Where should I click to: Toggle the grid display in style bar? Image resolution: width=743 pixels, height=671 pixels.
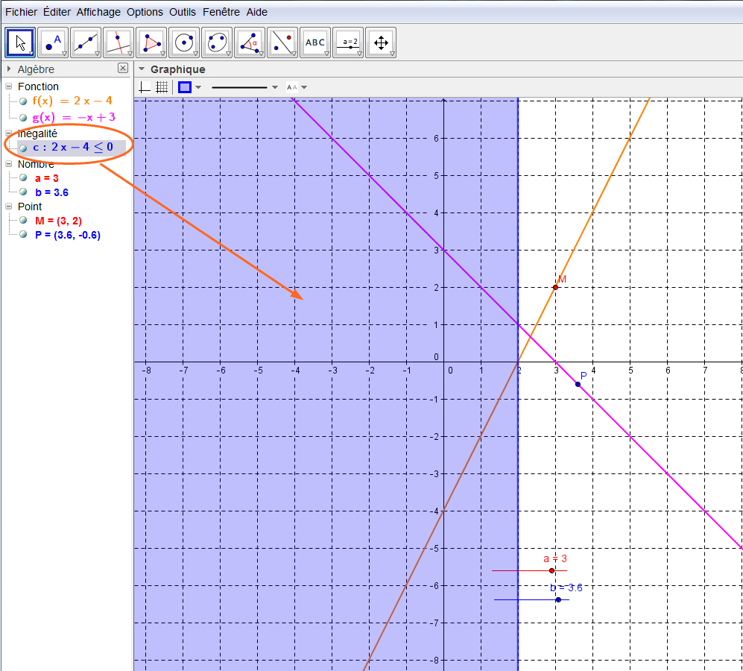(162, 87)
